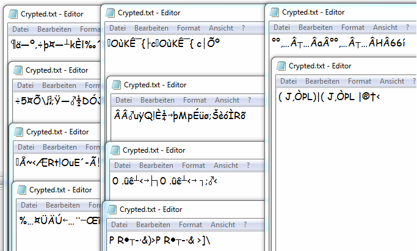Click Notepad icon of window containing "( J,ÒPL"
417x251 pixels.
pos(282,66)
